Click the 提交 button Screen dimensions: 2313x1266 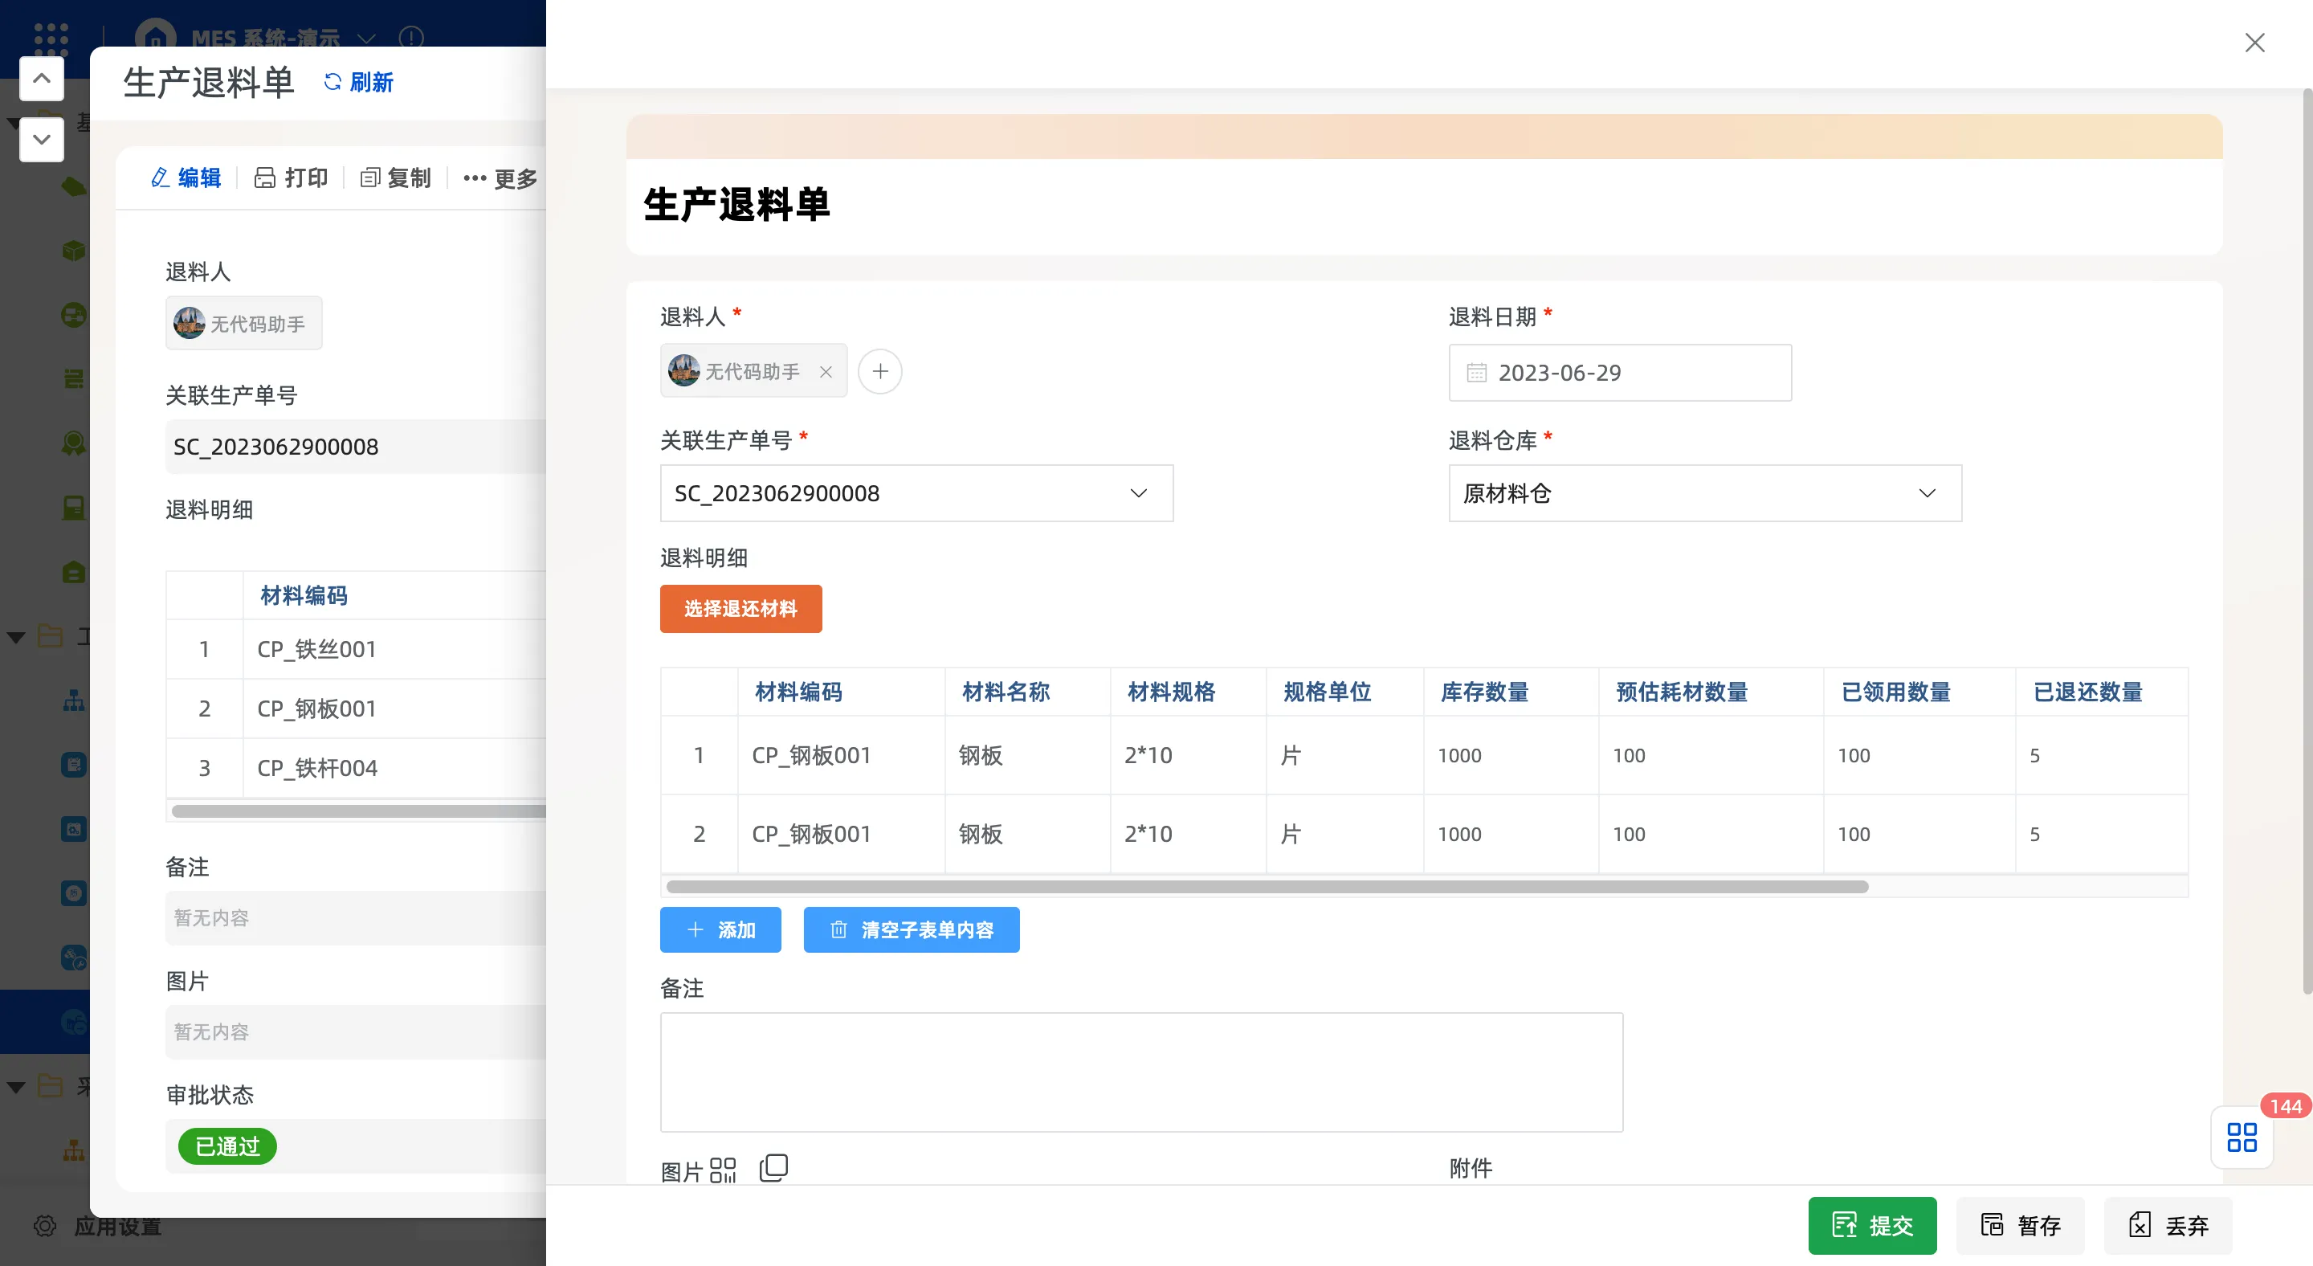(1871, 1225)
